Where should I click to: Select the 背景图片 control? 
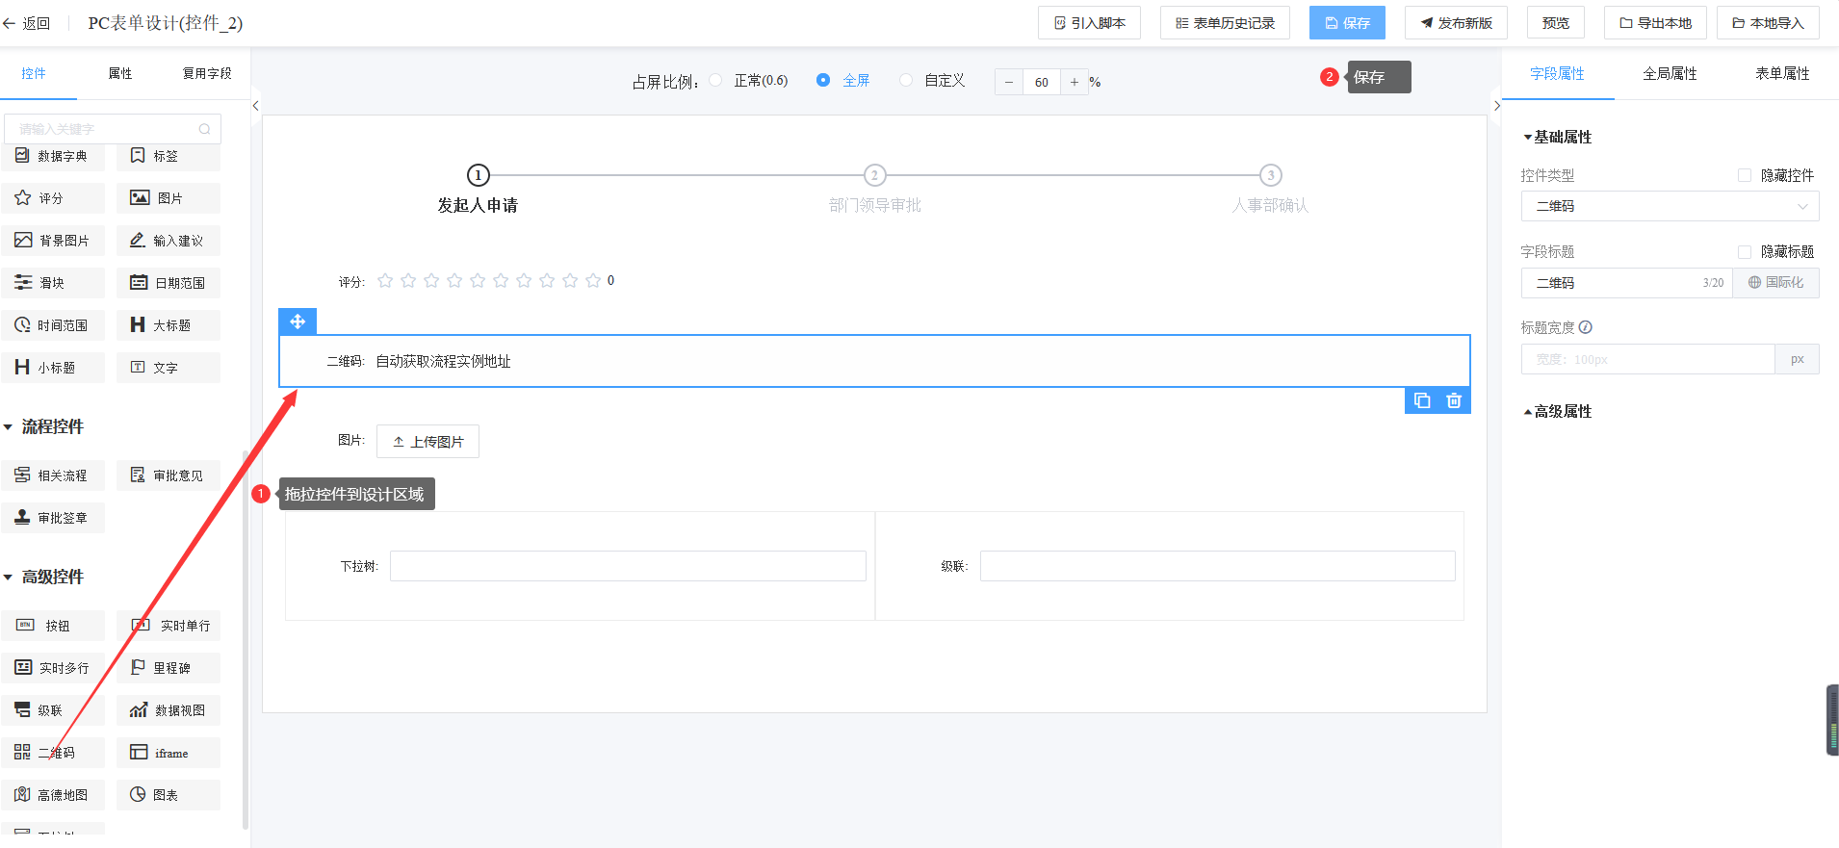click(x=53, y=241)
